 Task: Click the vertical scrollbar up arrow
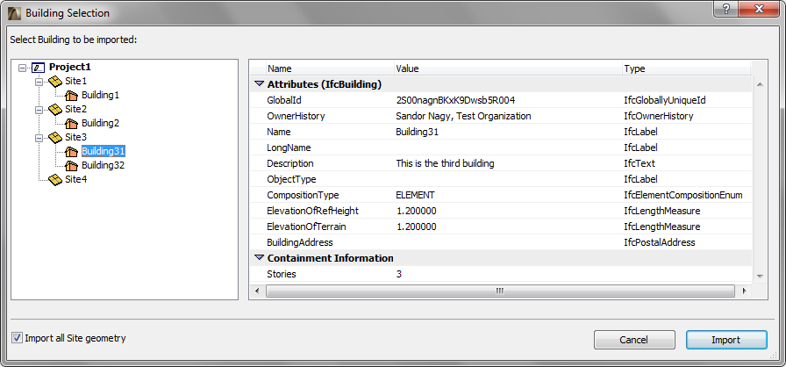pos(760,84)
